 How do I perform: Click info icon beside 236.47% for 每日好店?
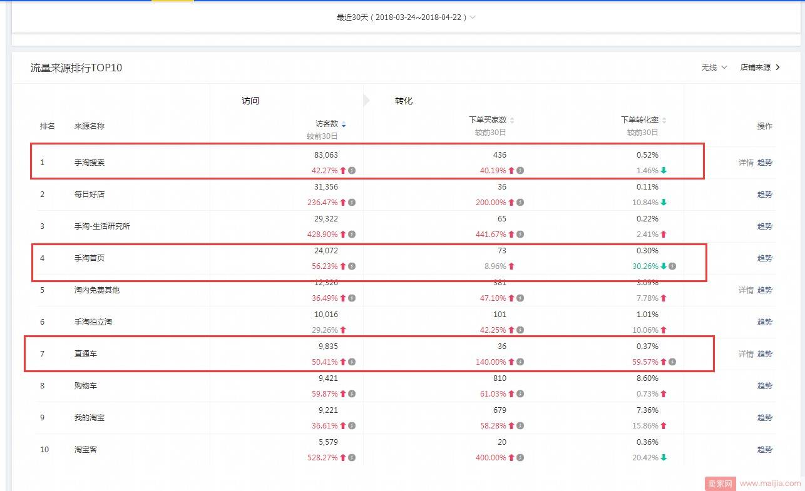tap(352, 203)
